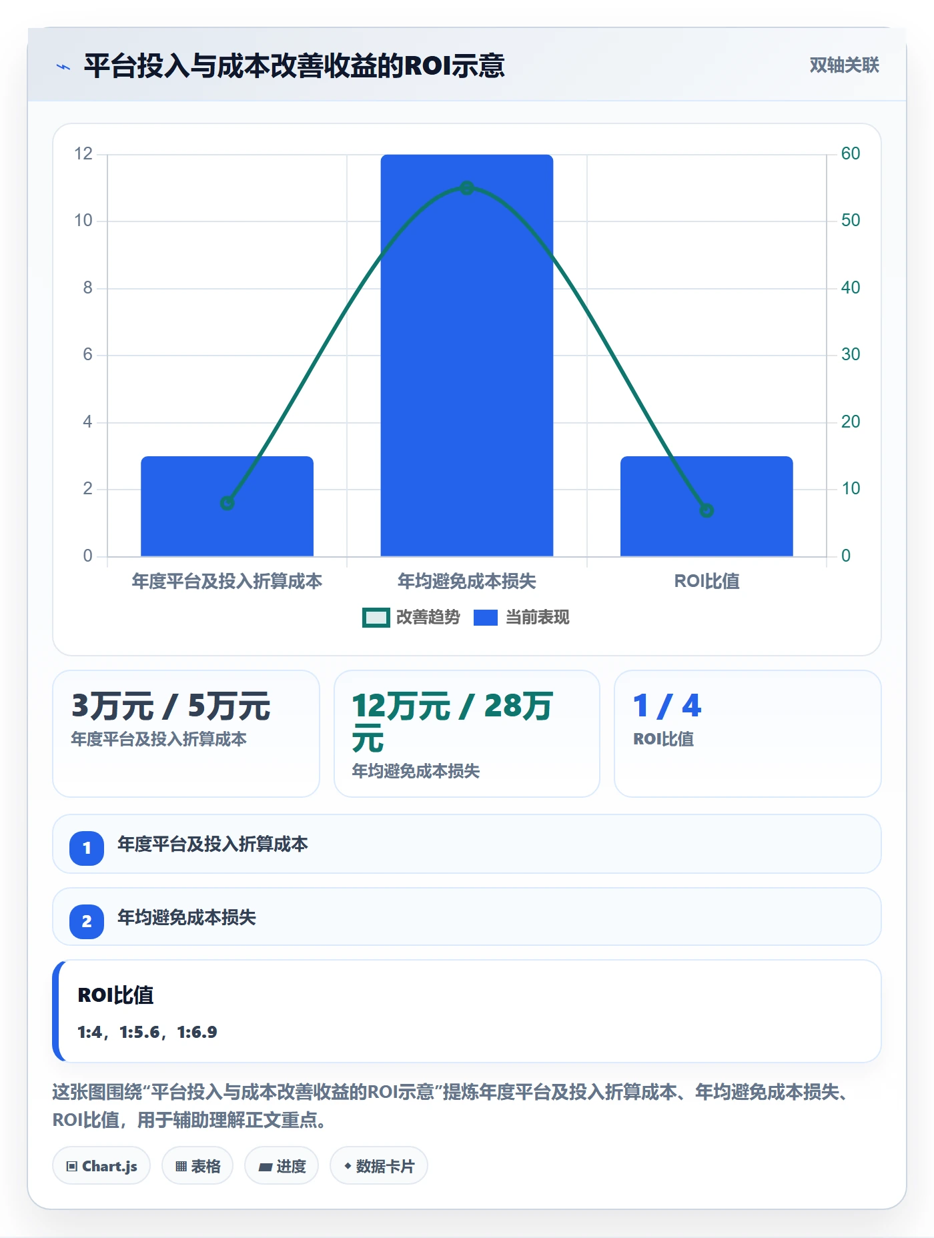Select the title "平台投入与成本改善收益的ROI示意"
Image resolution: width=934 pixels, height=1238 pixels.
tap(294, 66)
